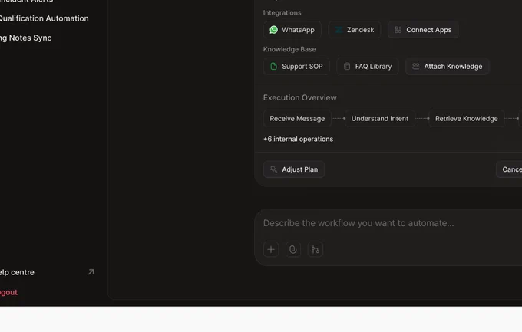Viewport: 522px width, 332px height.
Task: Click the plus icon under prompt box
Action: coord(271,249)
